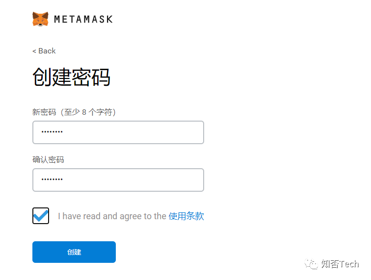371x280 pixels.
Task: Click the 确认密码 field label
Action: tap(48, 160)
